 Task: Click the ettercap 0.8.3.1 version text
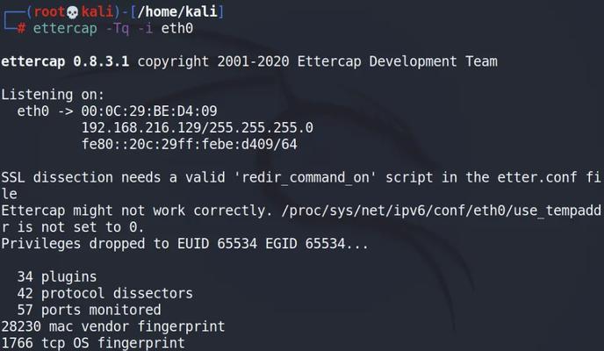(65, 61)
